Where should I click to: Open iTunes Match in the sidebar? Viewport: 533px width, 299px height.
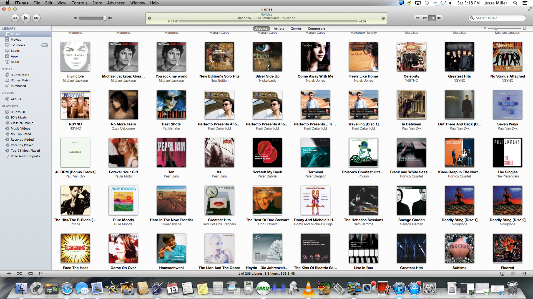(26, 80)
